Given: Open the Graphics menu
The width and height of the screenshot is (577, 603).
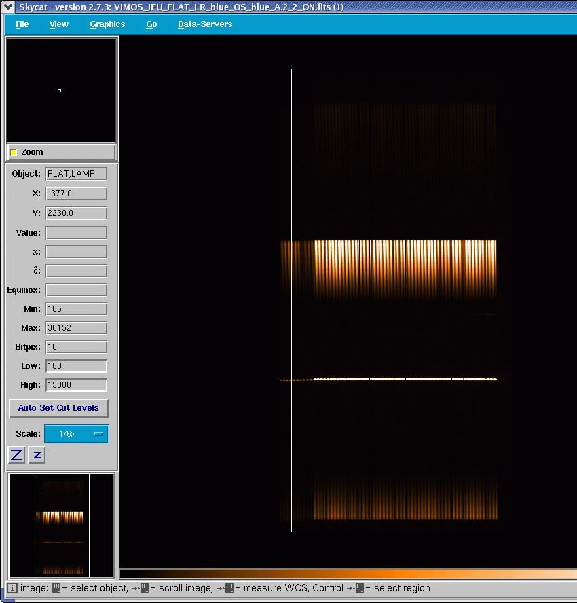Looking at the screenshot, I should (107, 24).
